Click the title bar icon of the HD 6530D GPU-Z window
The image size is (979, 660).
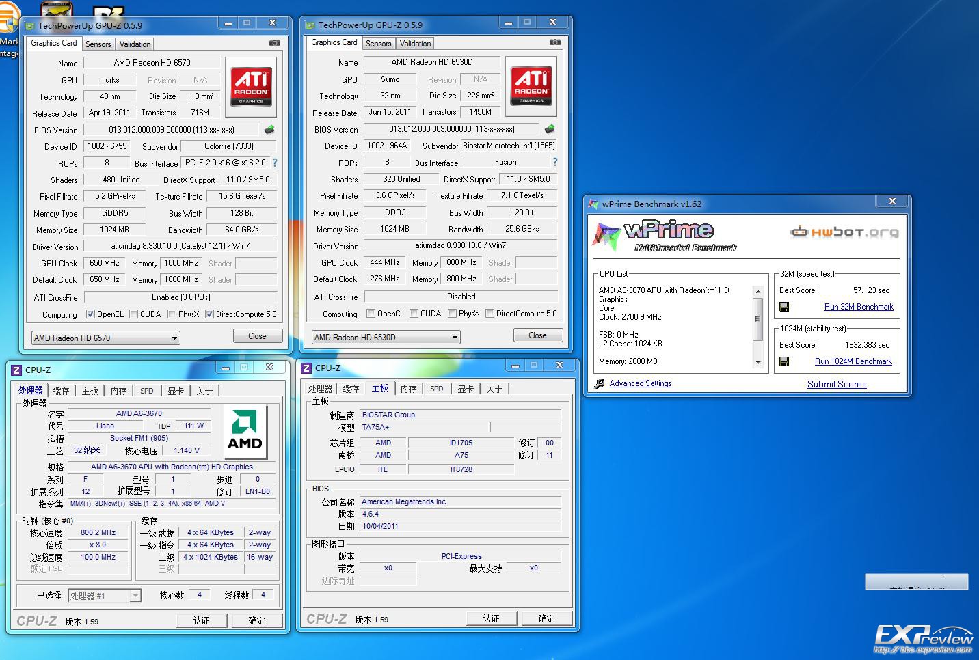pyautogui.click(x=310, y=25)
